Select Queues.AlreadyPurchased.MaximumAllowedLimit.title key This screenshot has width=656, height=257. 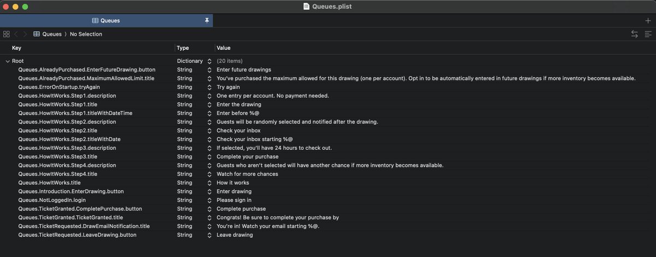[x=86, y=78]
